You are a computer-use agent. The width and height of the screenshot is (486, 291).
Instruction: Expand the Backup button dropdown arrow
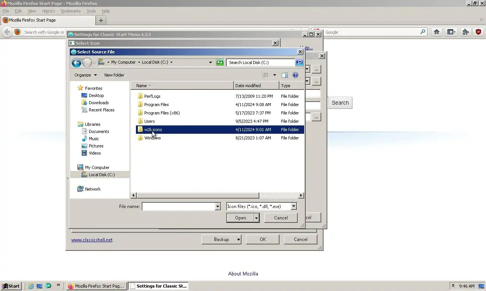238,239
